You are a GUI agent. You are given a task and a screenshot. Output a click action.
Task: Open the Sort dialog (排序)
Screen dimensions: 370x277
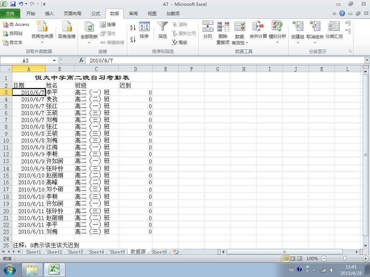point(144,30)
